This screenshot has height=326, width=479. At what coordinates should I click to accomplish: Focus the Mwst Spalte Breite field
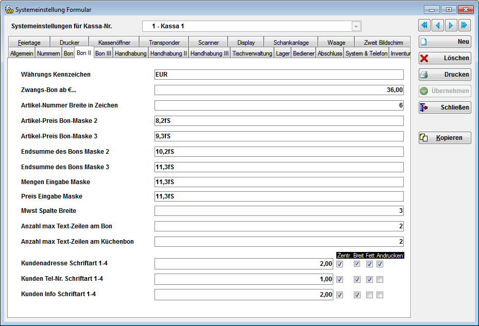tap(279, 211)
